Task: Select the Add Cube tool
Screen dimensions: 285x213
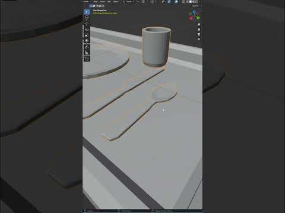Action: coord(87,59)
